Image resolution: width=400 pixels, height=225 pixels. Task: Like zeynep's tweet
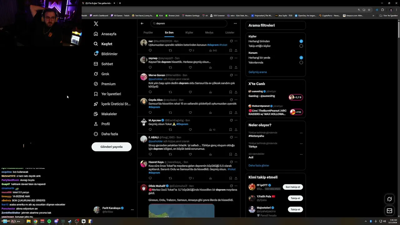(190, 67)
